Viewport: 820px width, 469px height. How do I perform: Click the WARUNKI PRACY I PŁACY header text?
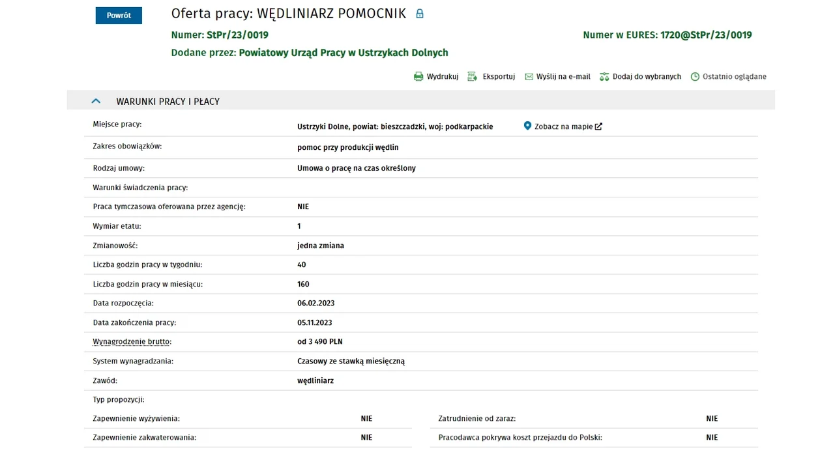point(168,102)
